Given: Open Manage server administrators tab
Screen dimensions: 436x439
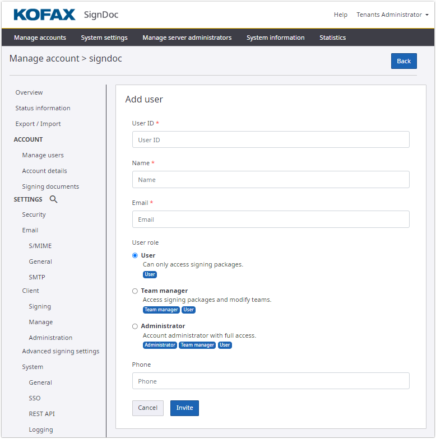Looking at the screenshot, I should [x=187, y=38].
